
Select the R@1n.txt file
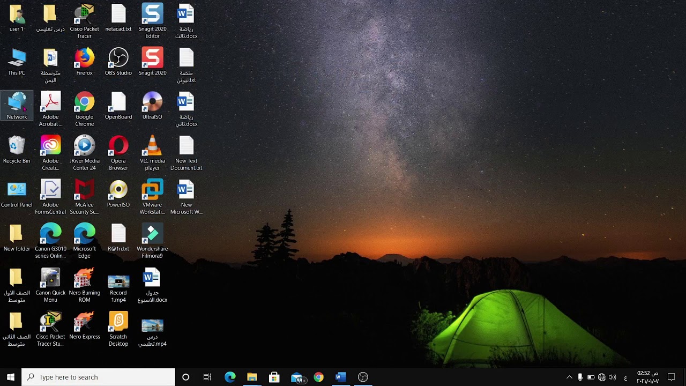coord(118,237)
